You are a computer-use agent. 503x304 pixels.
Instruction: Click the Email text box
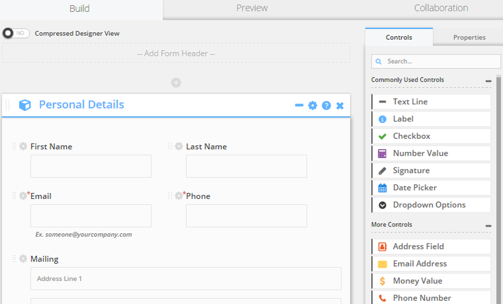pyautogui.click(x=91, y=216)
